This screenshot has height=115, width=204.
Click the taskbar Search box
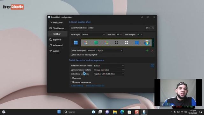pos(79,112)
